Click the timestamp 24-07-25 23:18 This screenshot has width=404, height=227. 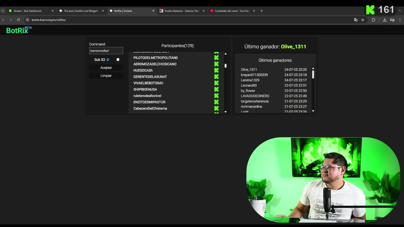(x=295, y=75)
